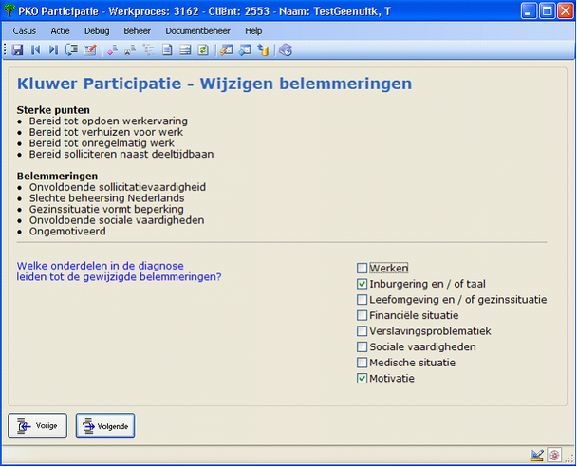Screen dimensions: 577x467
Task: Untick the Motivatie checkbox
Action: [x=362, y=379]
